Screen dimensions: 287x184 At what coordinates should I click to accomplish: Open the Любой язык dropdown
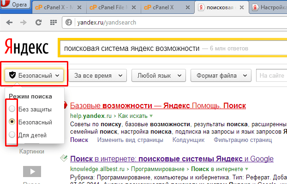click(x=159, y=75)
